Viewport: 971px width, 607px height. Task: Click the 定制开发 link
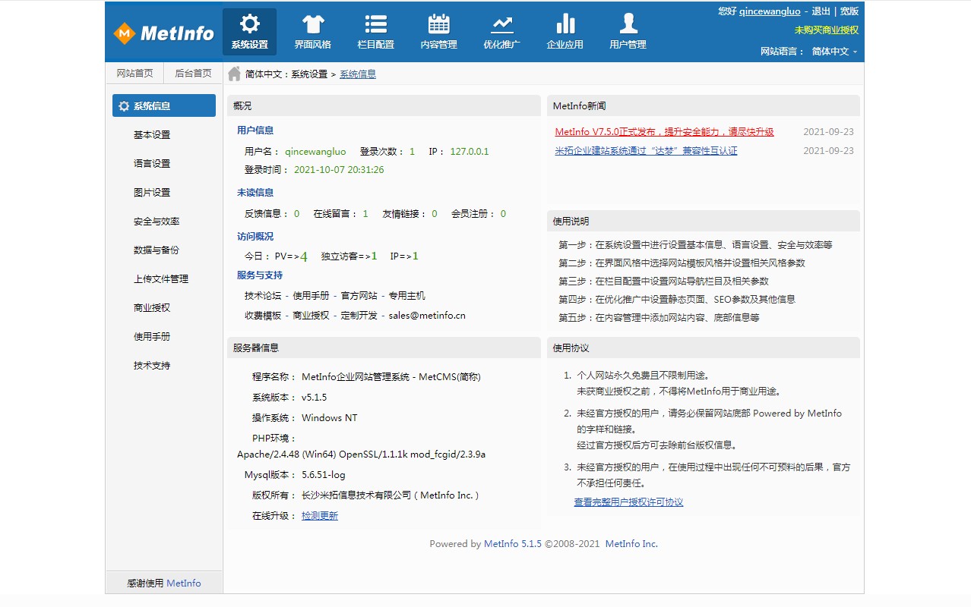click(x=359, y=316)
